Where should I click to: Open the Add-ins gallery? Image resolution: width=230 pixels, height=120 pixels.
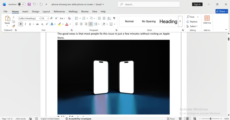pos(207,20)
